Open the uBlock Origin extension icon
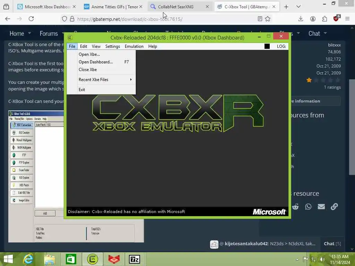355x266 pixels. pyautogui.click(x=337, y=18)
